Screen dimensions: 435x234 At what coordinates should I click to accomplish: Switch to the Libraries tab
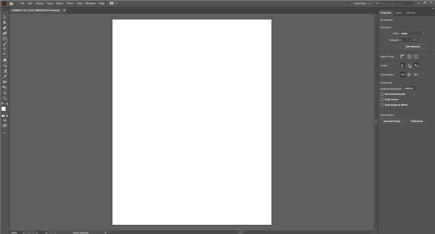point(411,12)
